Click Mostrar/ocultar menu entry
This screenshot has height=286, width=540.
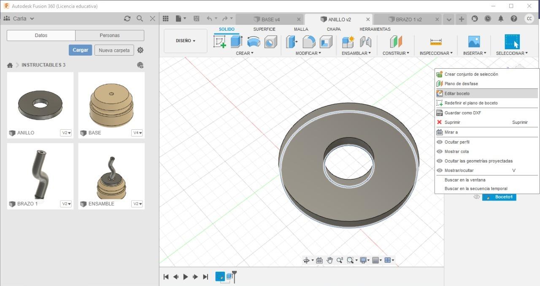click(486, 171)
